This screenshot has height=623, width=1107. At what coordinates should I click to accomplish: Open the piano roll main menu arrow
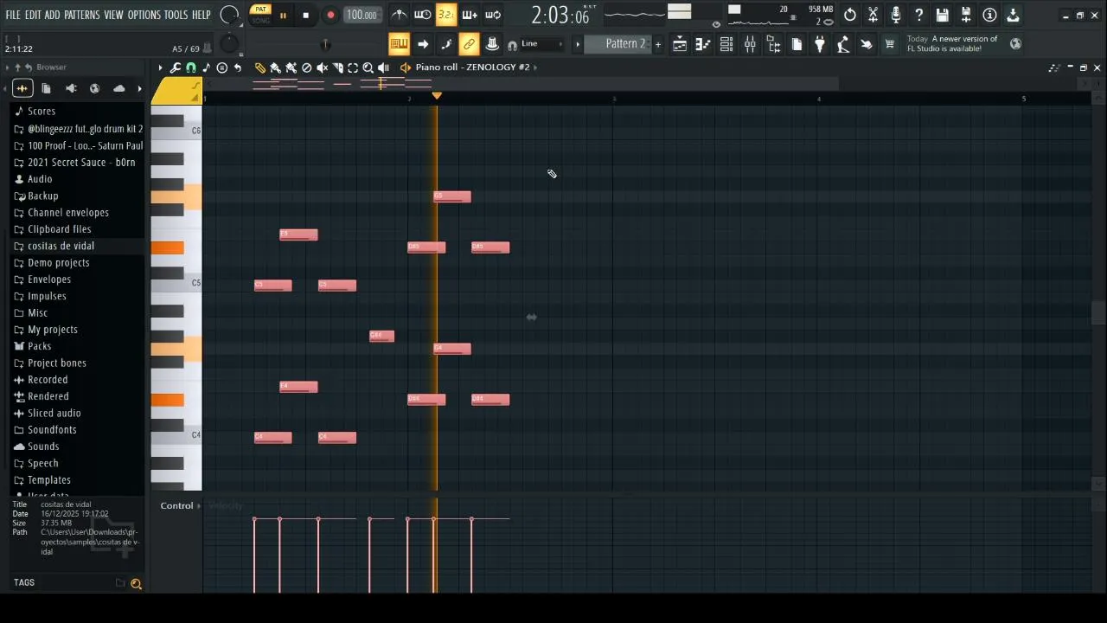click(160, 67)
